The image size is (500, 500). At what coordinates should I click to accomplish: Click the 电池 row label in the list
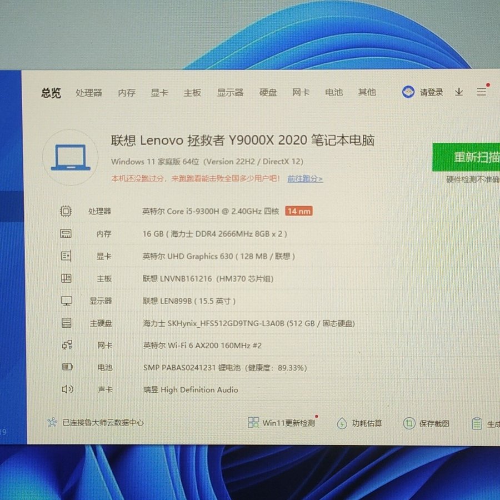(105, 368)
